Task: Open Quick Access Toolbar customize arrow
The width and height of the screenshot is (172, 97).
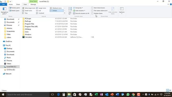Action: (x=10, y=2)
